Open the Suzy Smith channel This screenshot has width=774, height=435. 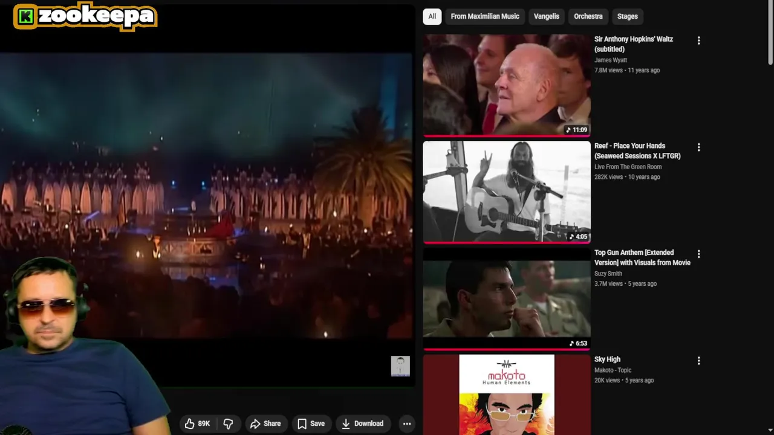(610, 274)
